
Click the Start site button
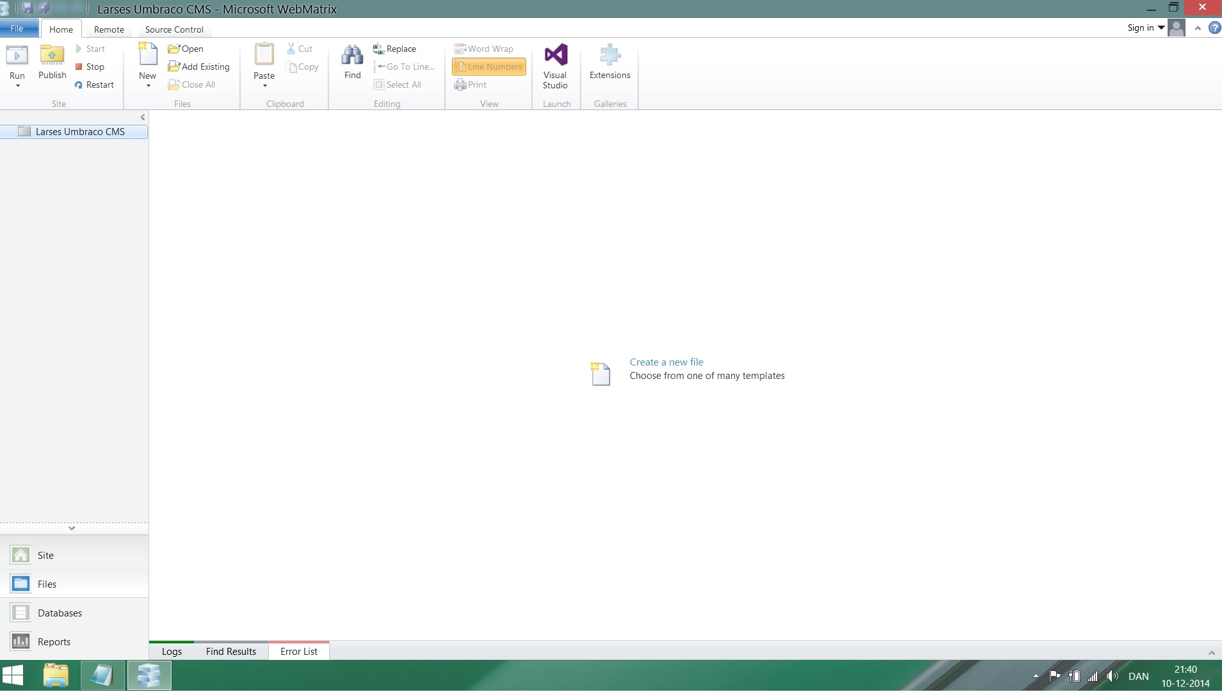tap(90, 49)
